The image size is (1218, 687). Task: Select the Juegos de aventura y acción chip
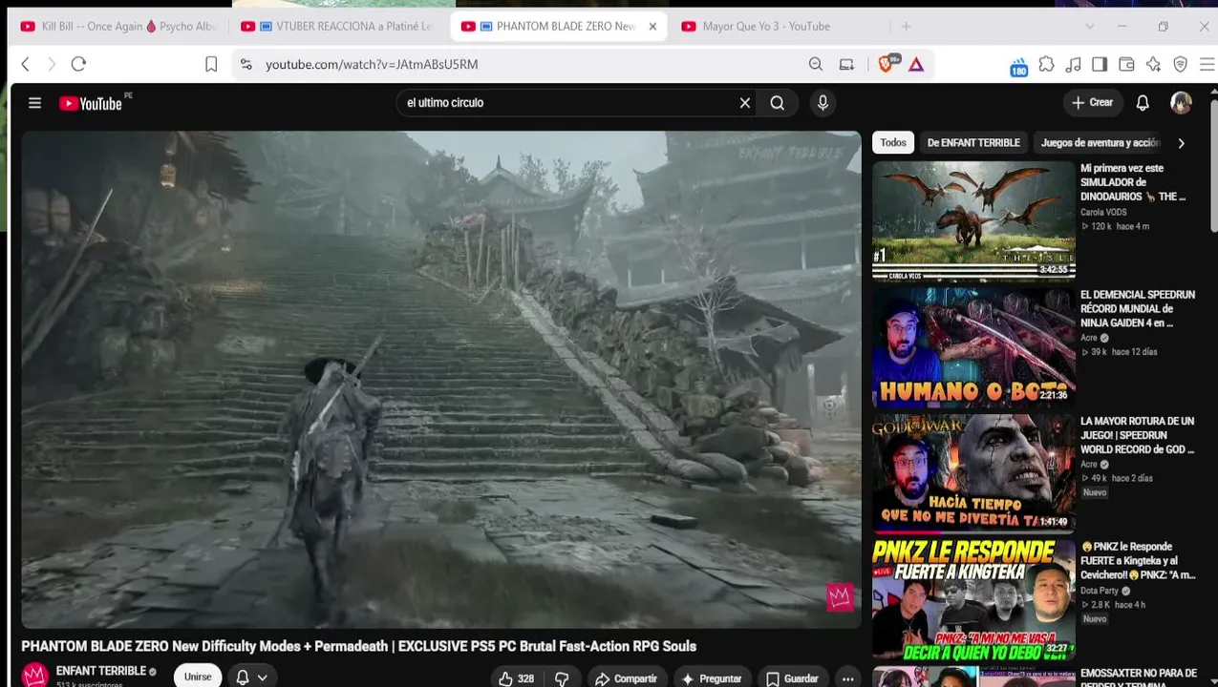(1100, 143)
